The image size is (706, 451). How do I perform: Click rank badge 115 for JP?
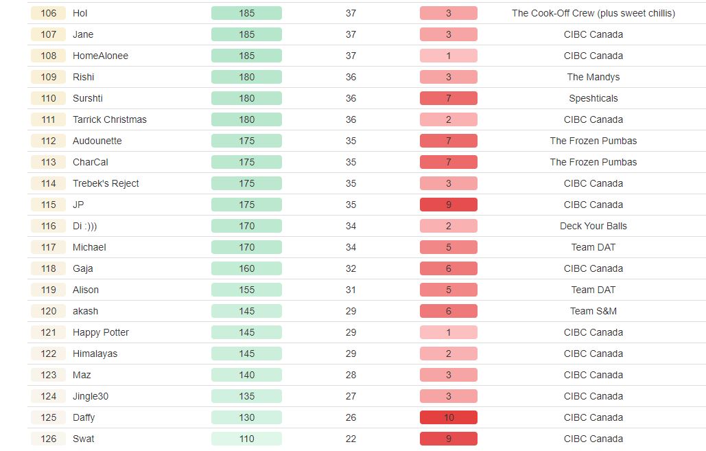pyautogui.click(x=49, y=205)
